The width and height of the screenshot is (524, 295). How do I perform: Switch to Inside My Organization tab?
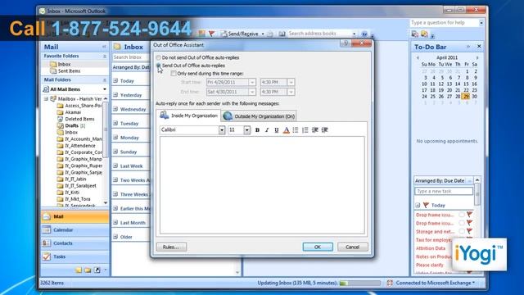(188, 116)
